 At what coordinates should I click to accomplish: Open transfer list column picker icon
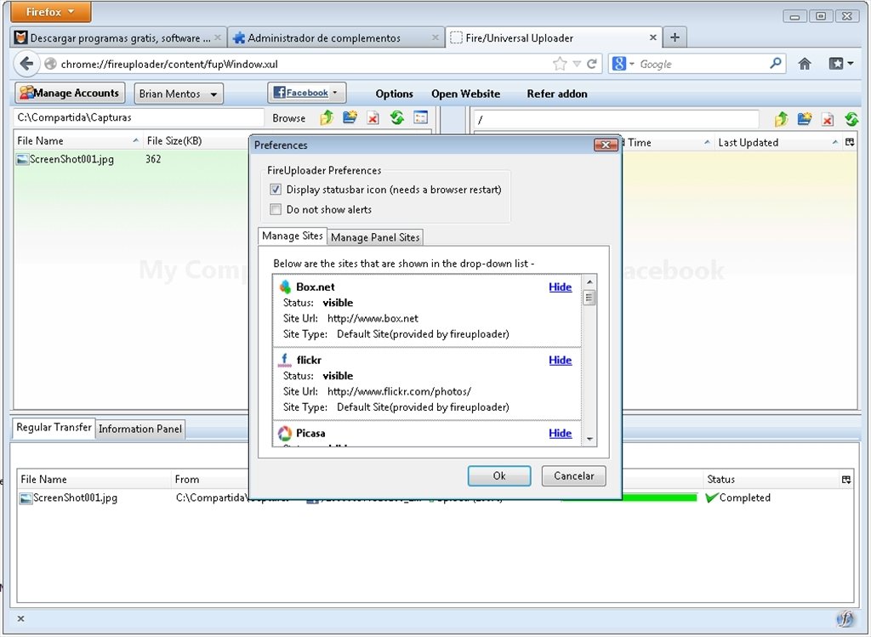click(x=846, y=480)
